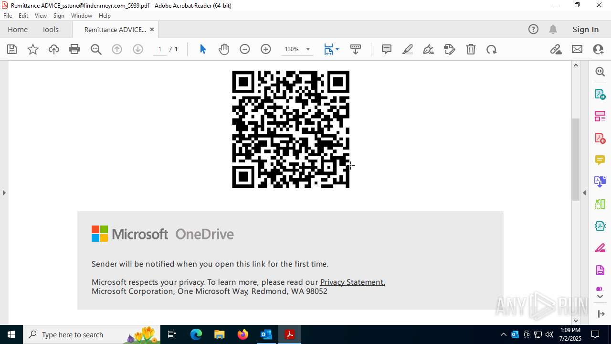Save the PDF file with the floppy disk icon
Screen dimensions: 611x344
pos(12,49)
